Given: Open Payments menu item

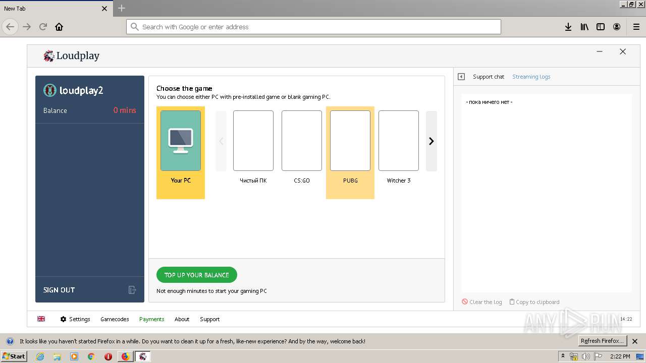Looking at the screenshot, I should (152, 319).
